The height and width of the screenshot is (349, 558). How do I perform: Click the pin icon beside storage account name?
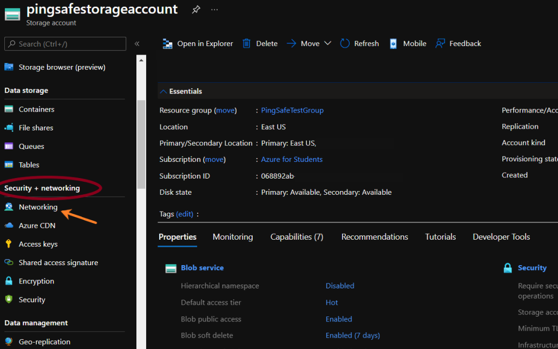coord(196,10)
